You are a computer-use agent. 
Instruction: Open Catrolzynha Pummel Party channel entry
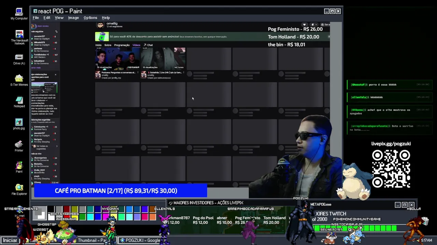coord(44,128)
